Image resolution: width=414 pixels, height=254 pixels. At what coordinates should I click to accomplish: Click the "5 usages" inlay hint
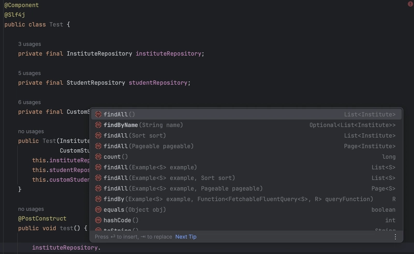point(29,73)
